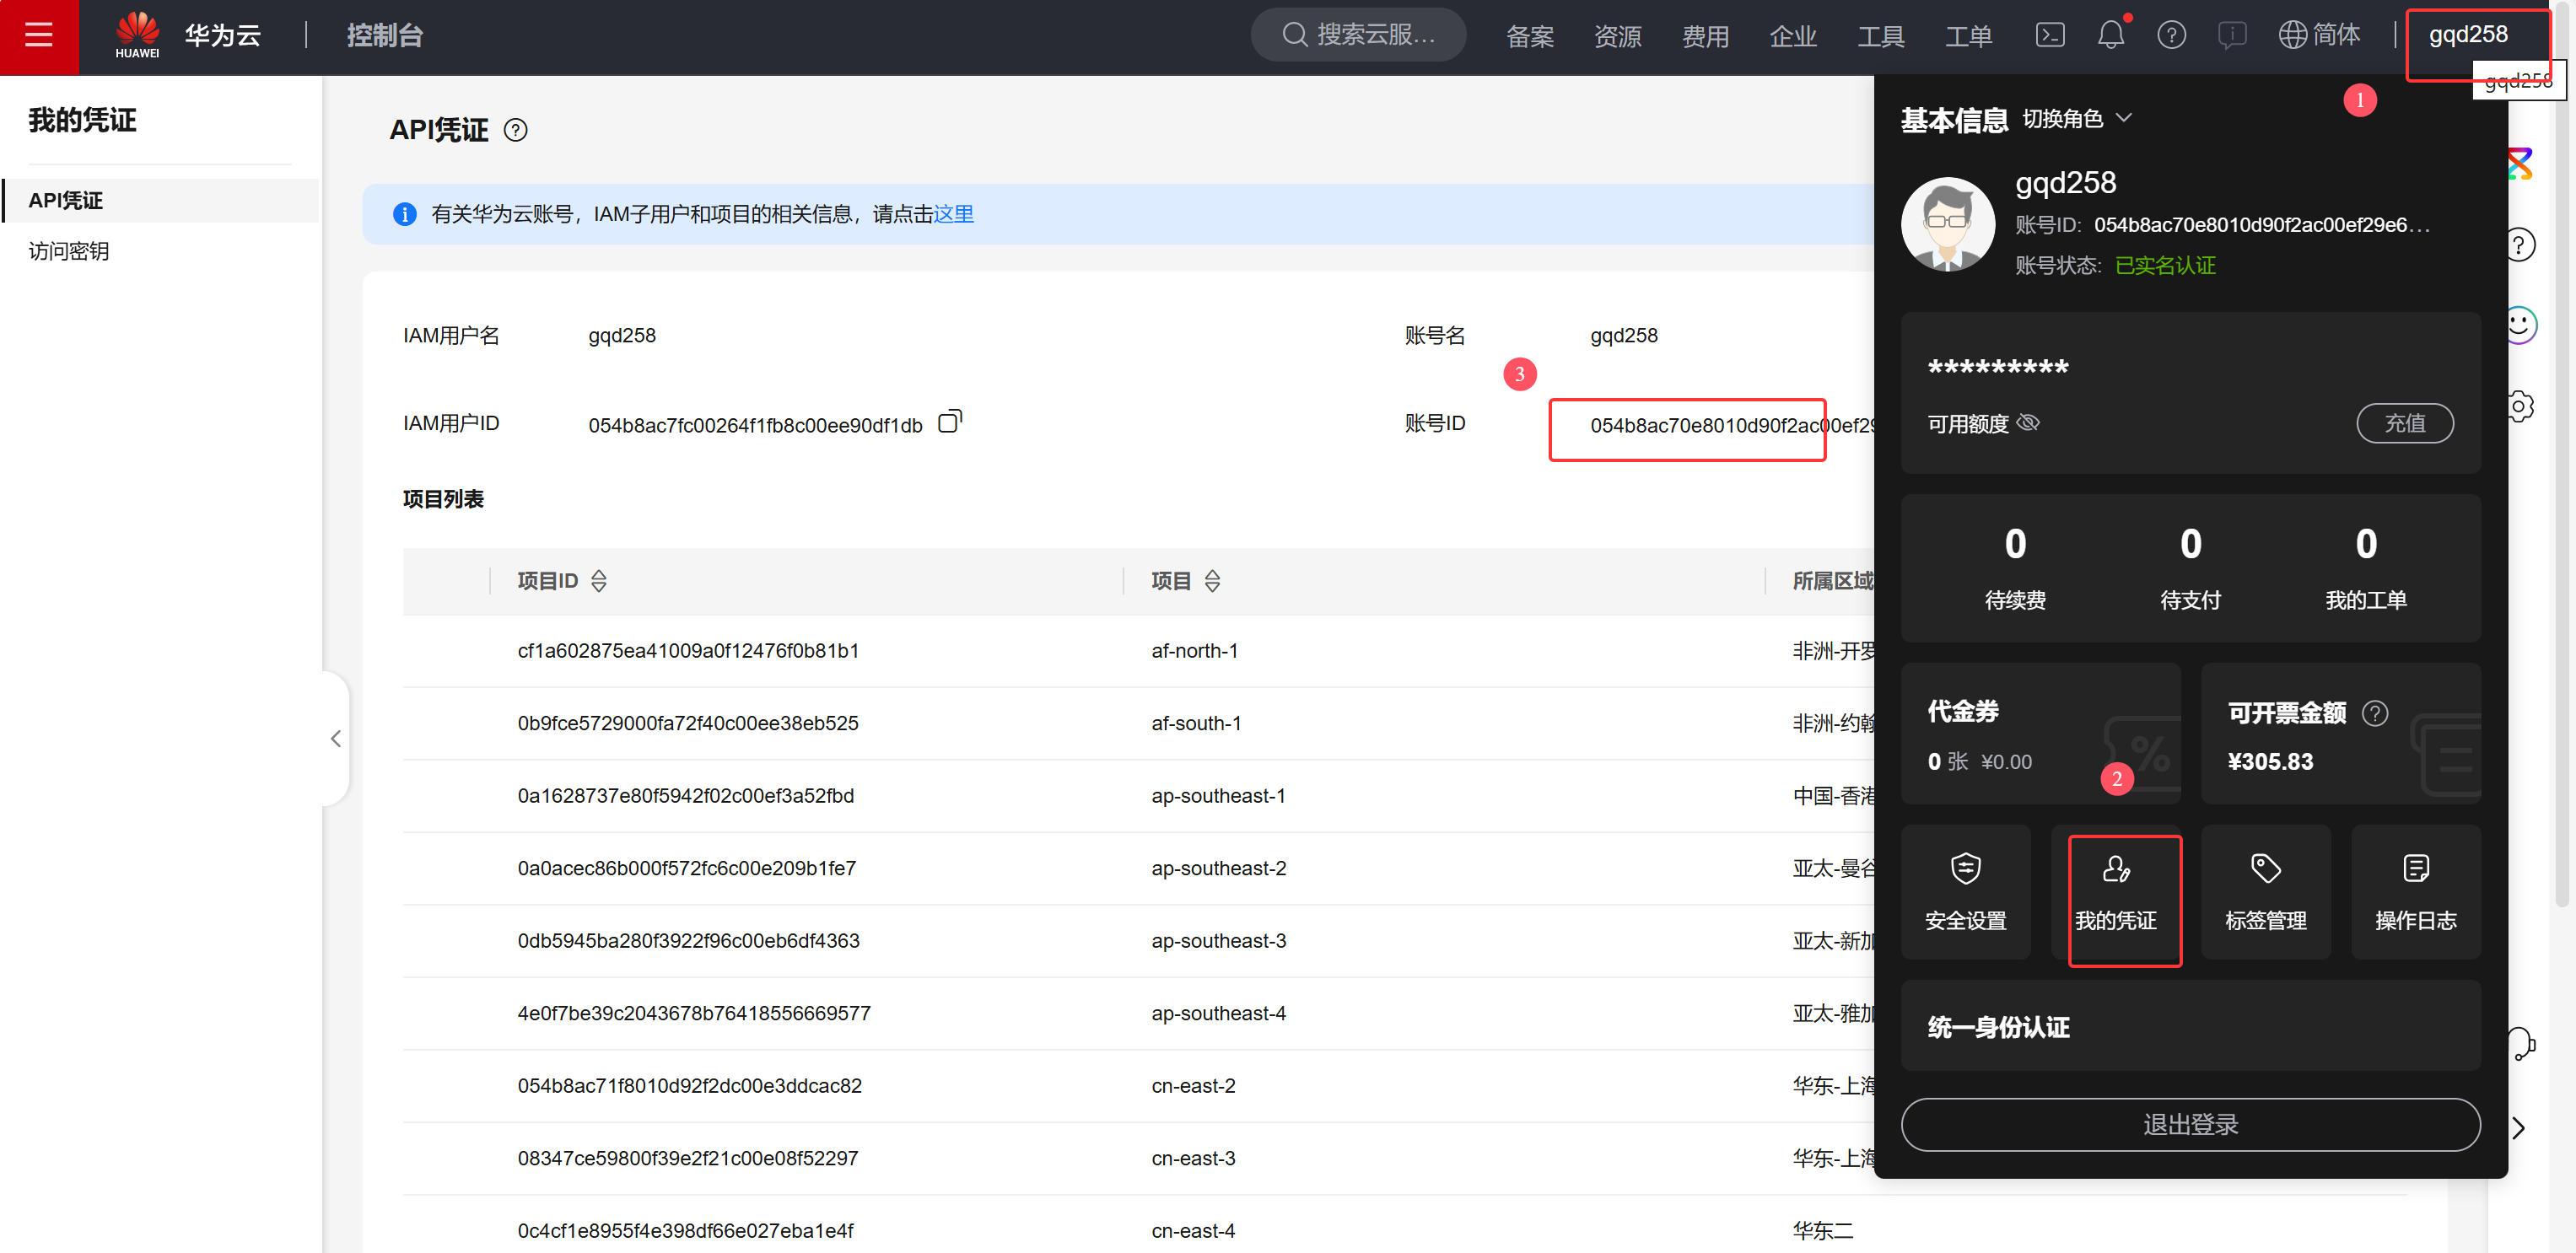Open the 简体 language selector
2576x1253 pixels.
(x=2319, y=36)
